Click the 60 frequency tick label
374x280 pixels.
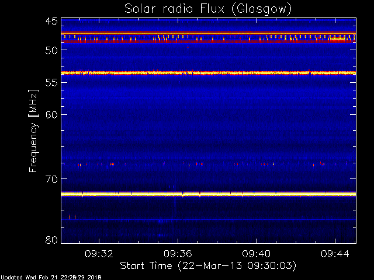(x=51, y=115)
